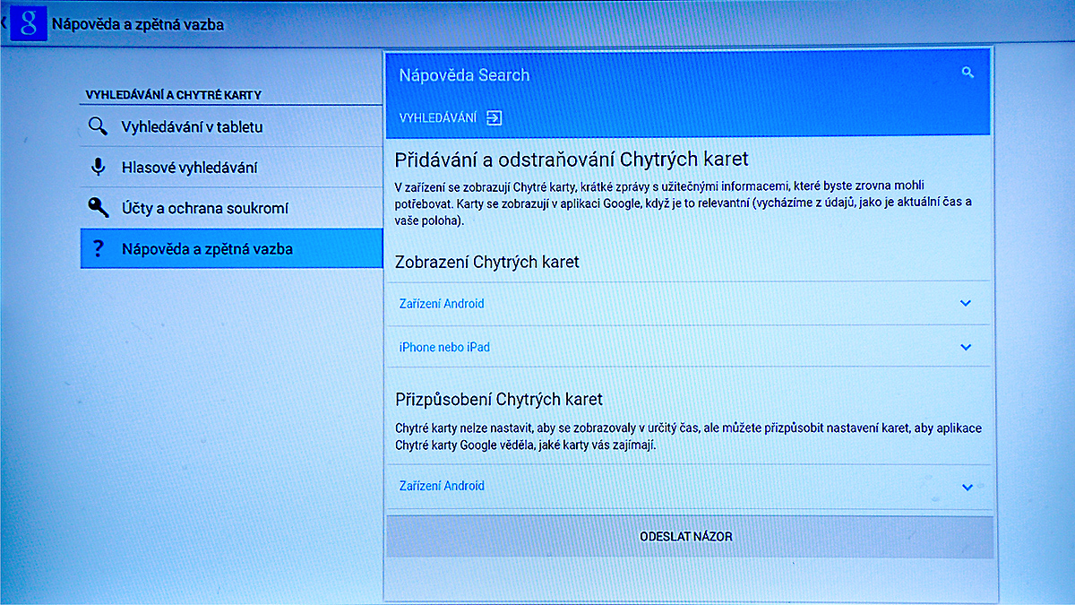Click the exit arrow icon next to VYHLEDÁVÁNÍ
The image size is (1075, 605).
pos(494,117)
